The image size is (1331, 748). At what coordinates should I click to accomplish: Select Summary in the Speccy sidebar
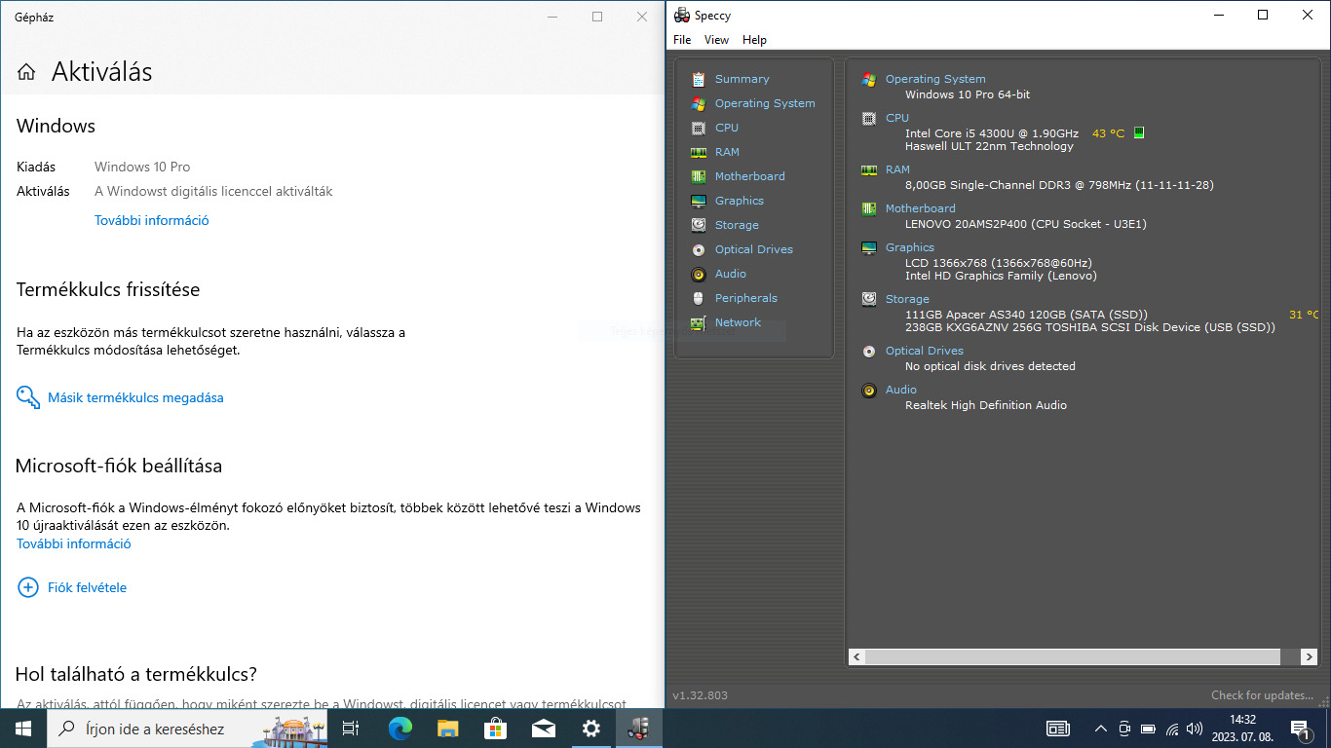742,79
